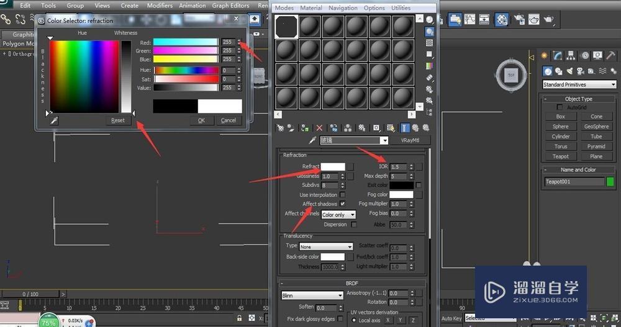Open the Create command panel tab
The image size is (621, 327).
coord(545,55)
